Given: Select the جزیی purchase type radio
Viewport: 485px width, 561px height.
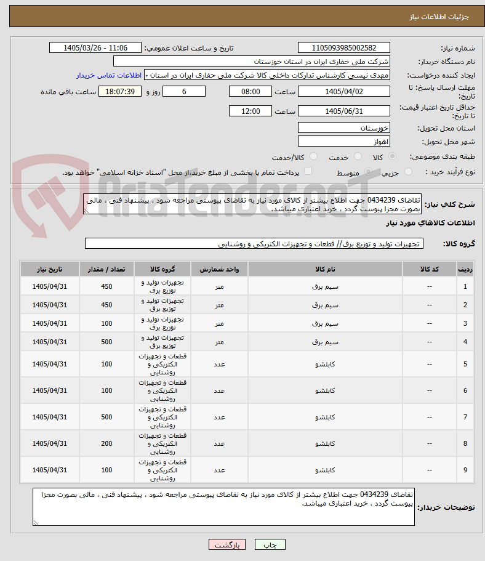Looking at the screenshot, I should click(408, 172).
